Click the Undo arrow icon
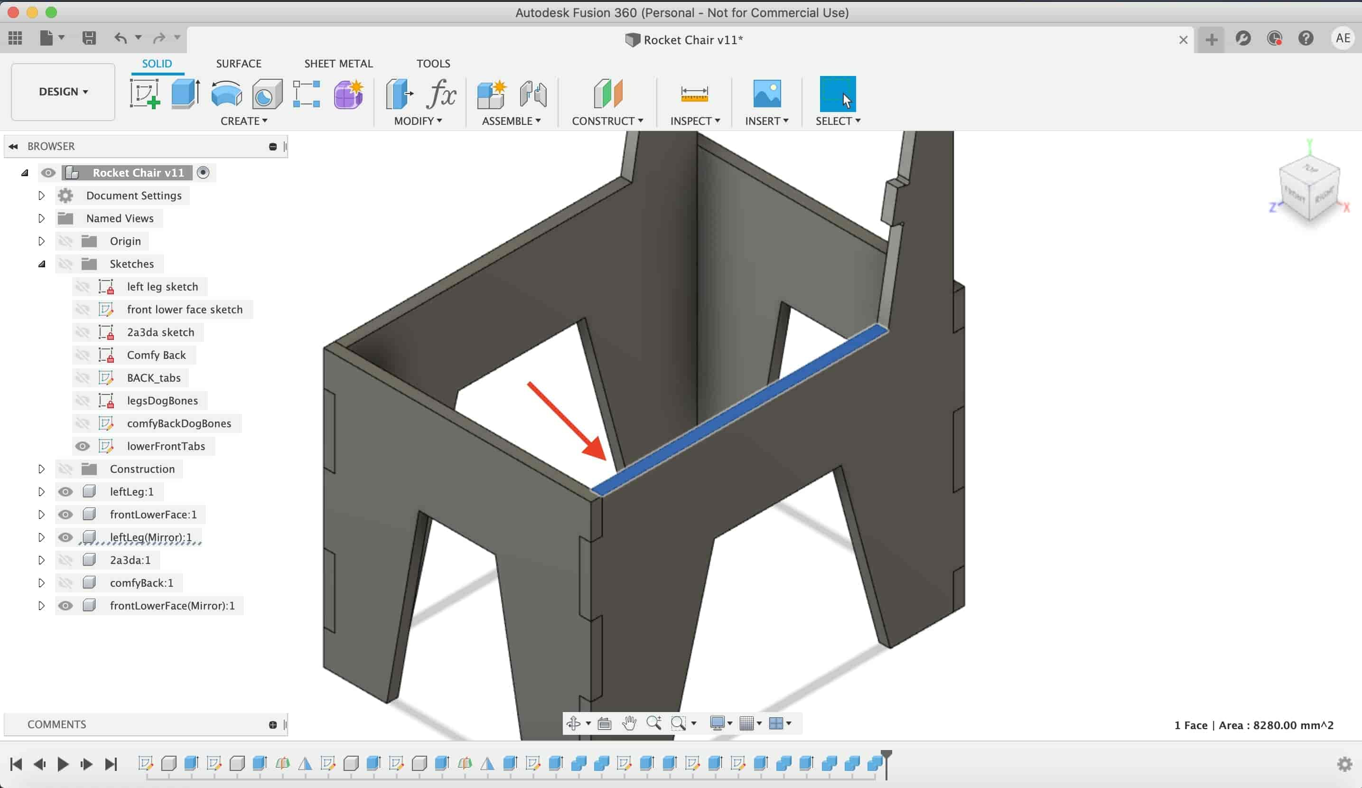This screenshot has height=788, width=1362. click(121, 38)
